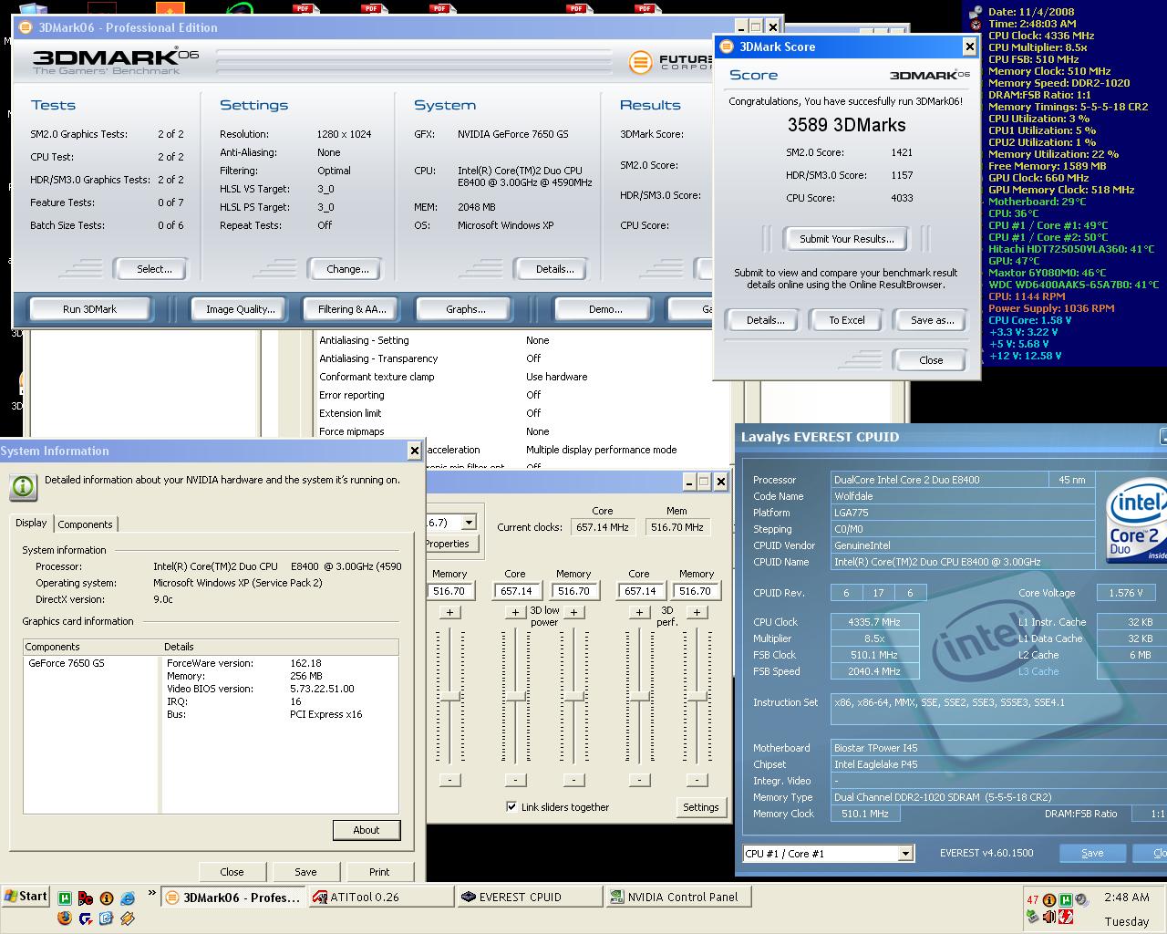Switch to ATITool 0.26 taskbar button
Image resolution: width=1167 pixels, height=934 pixels.
point(381,898)
